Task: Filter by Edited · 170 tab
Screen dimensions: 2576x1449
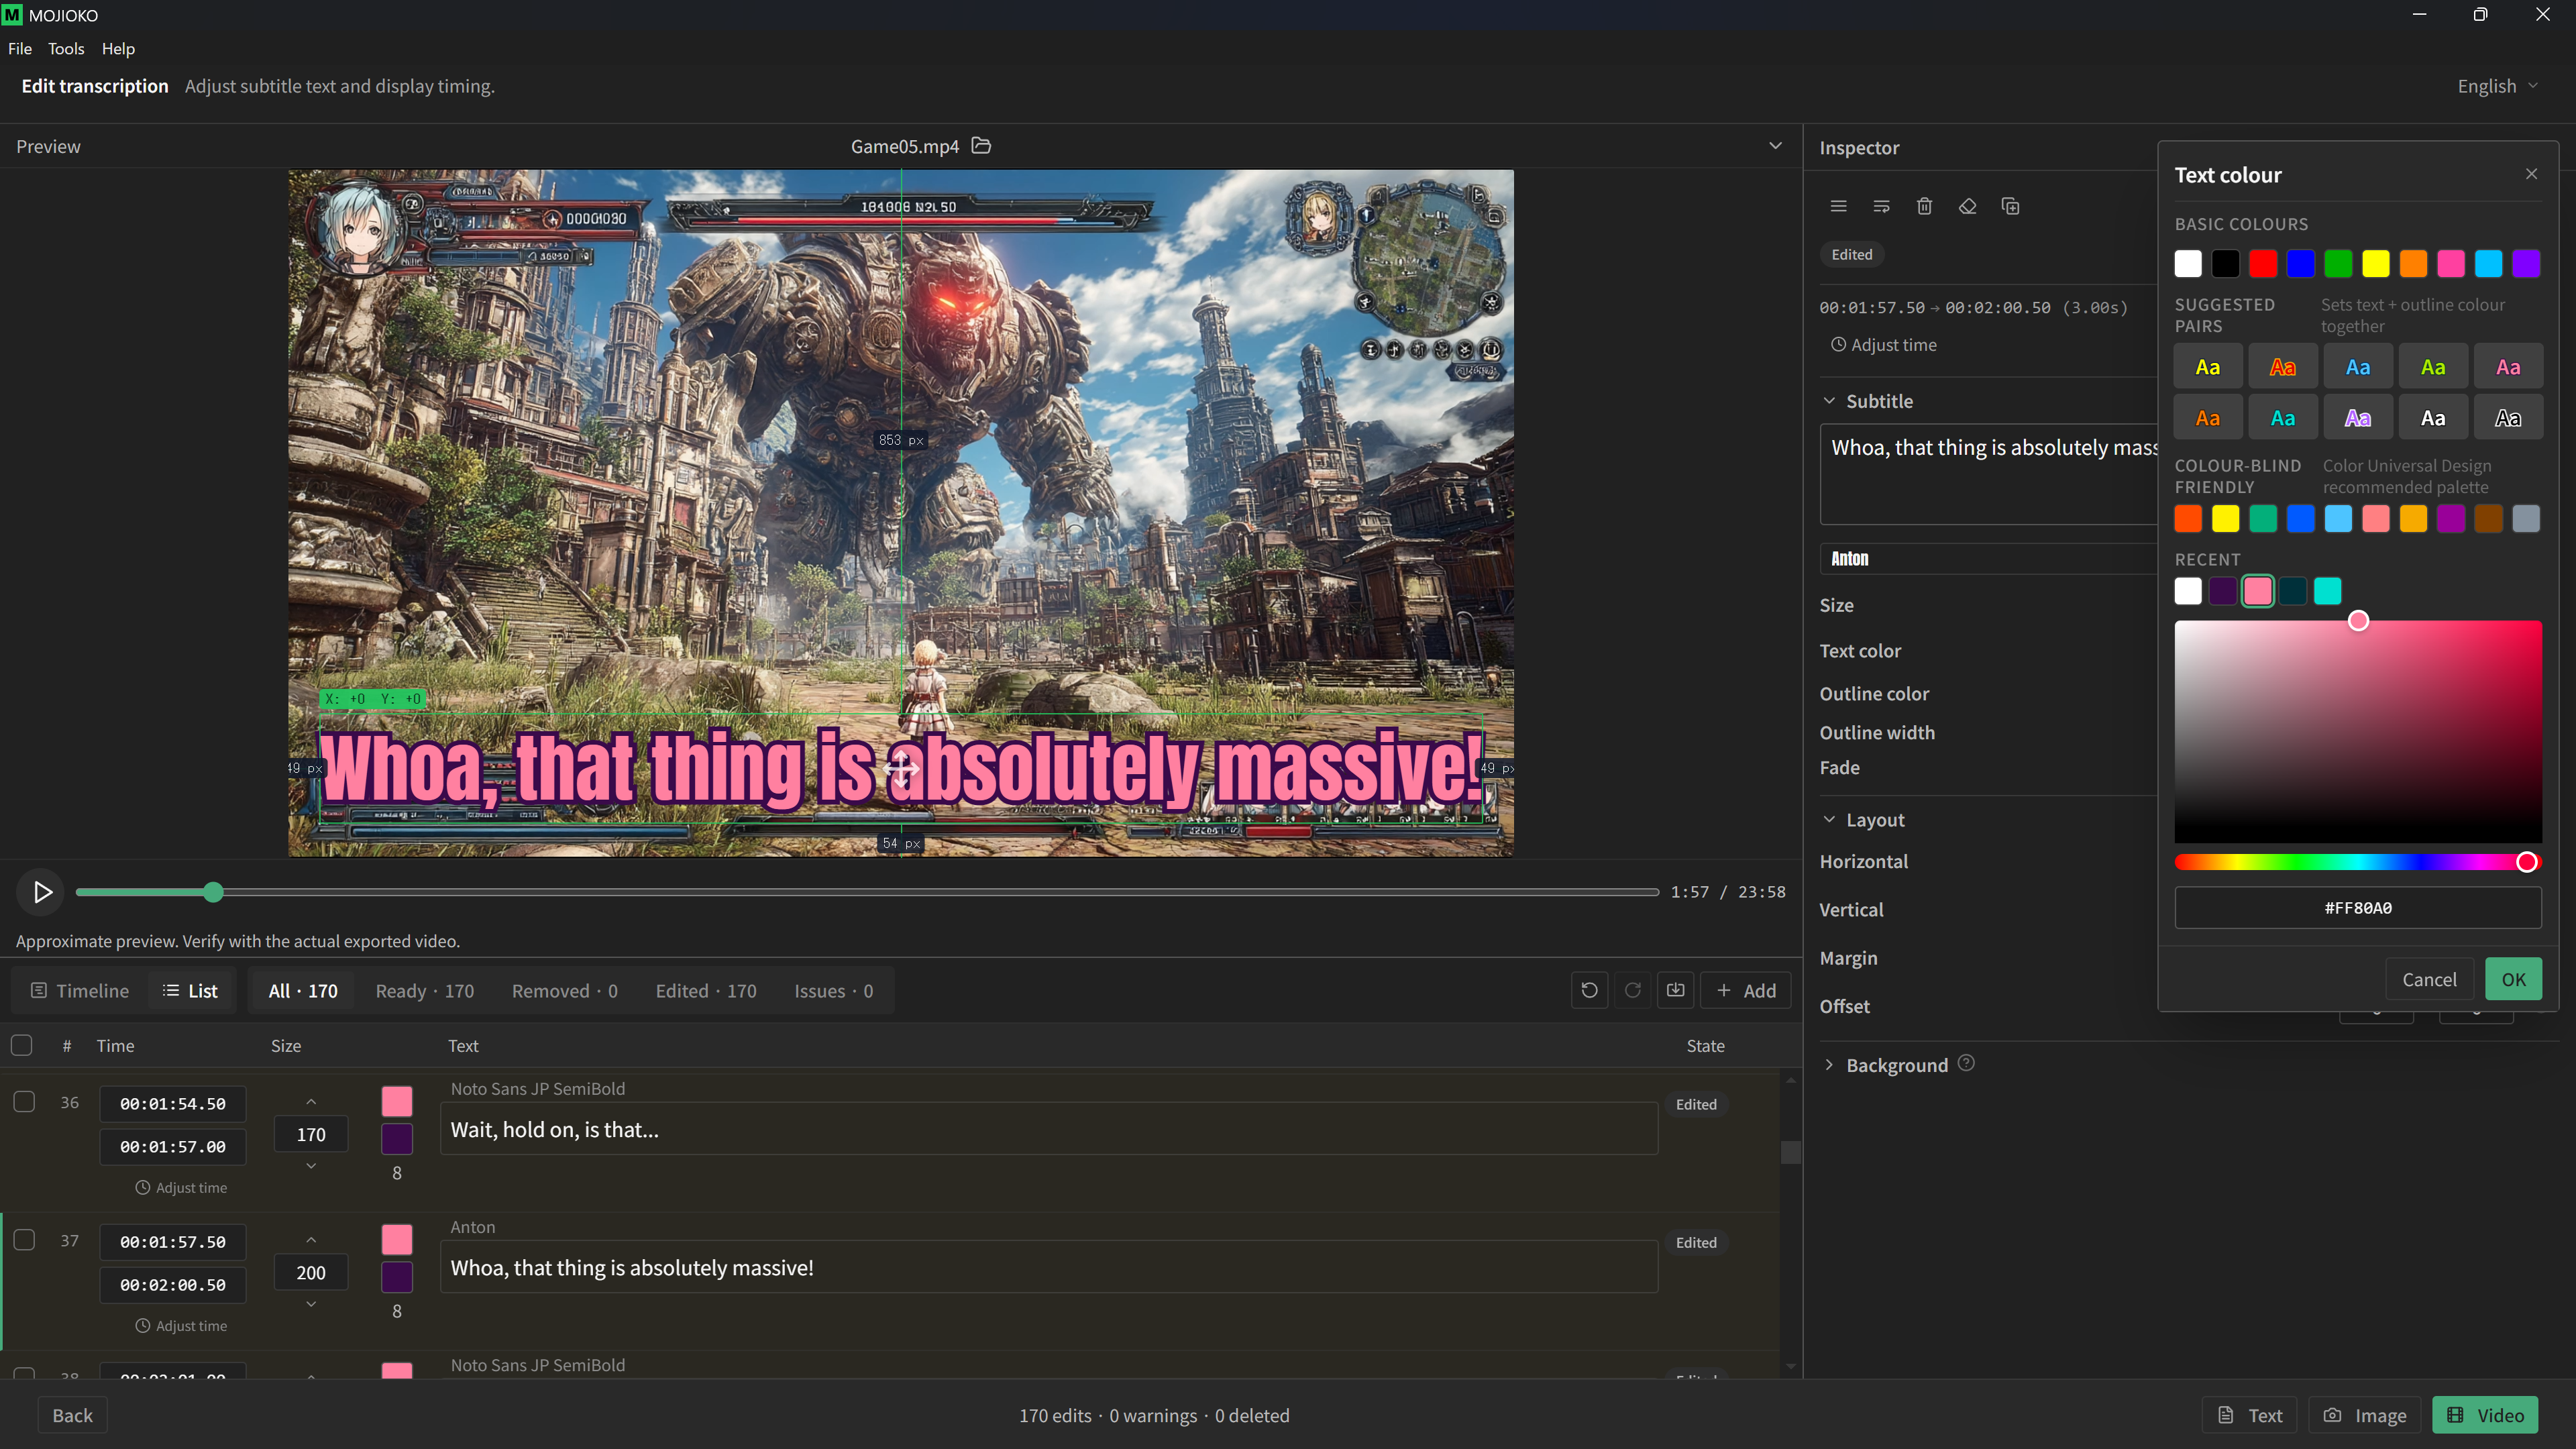Action: pos(706,990)
